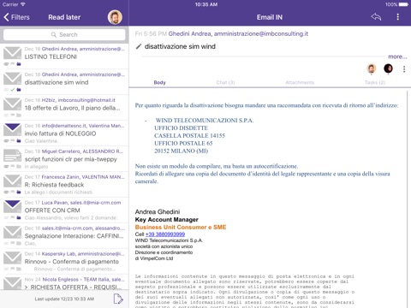The height and width of the screenshot is (308, 411).
Task: Open 'script funzioni clr per mia-tweppy' email
Action: click(x=64, y=158)
